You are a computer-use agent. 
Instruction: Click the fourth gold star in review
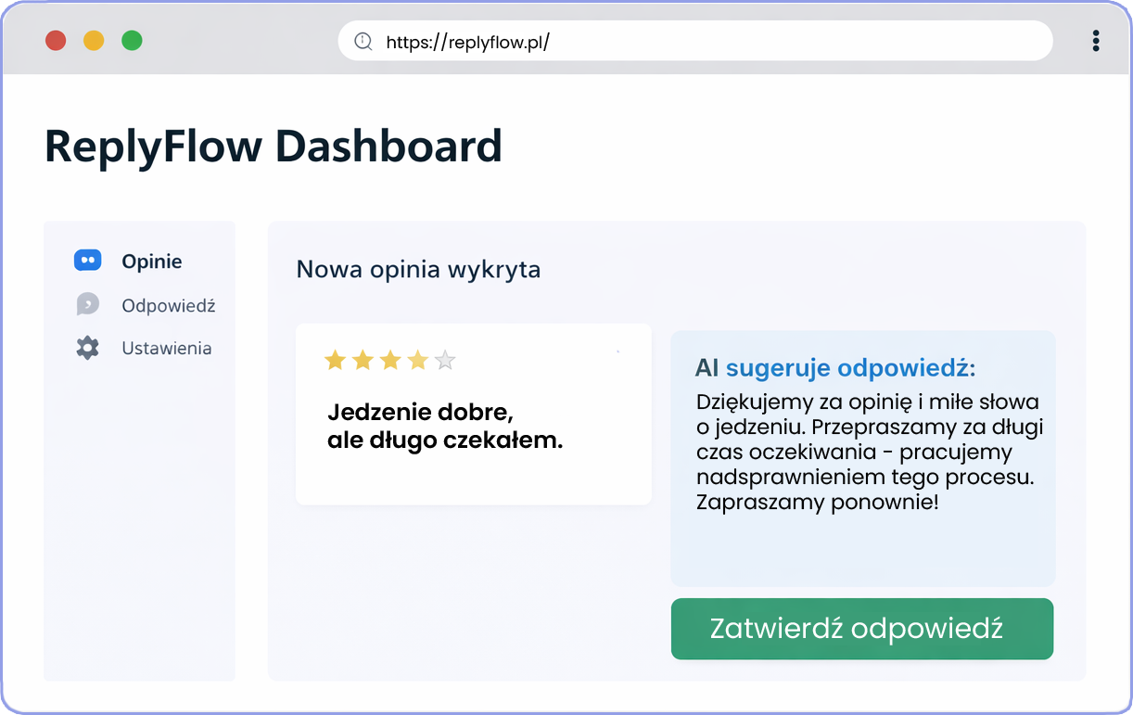(418, 360)
